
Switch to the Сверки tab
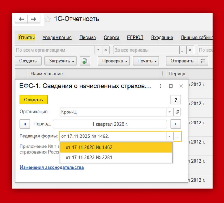click(111, 38)
